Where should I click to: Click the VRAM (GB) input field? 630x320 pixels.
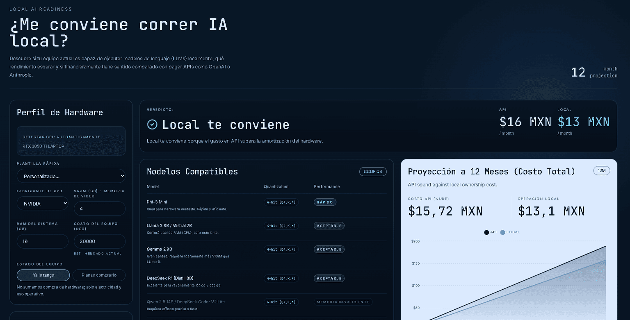[100, 209]
